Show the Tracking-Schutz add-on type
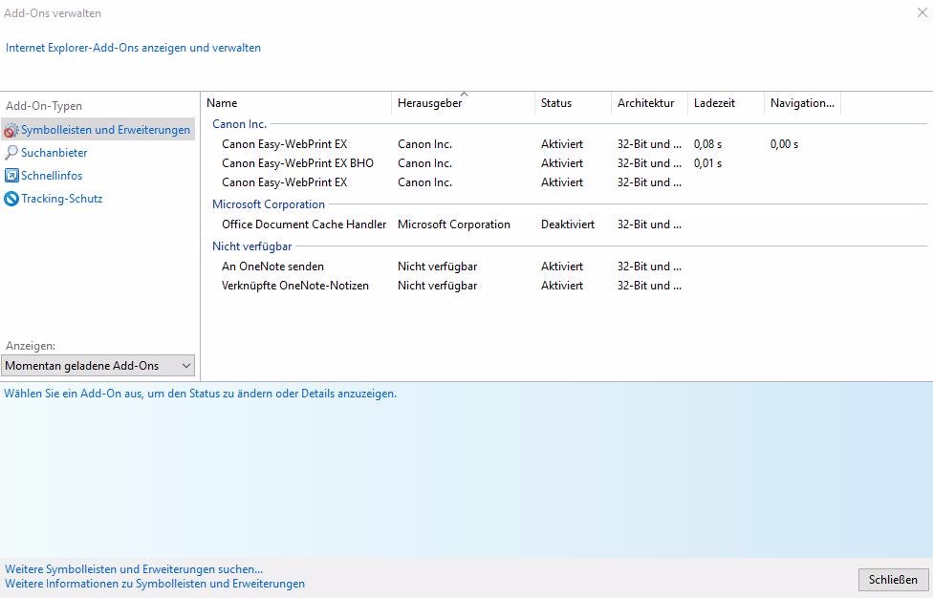This screenshot has width=933, height=598. point(62,199)
